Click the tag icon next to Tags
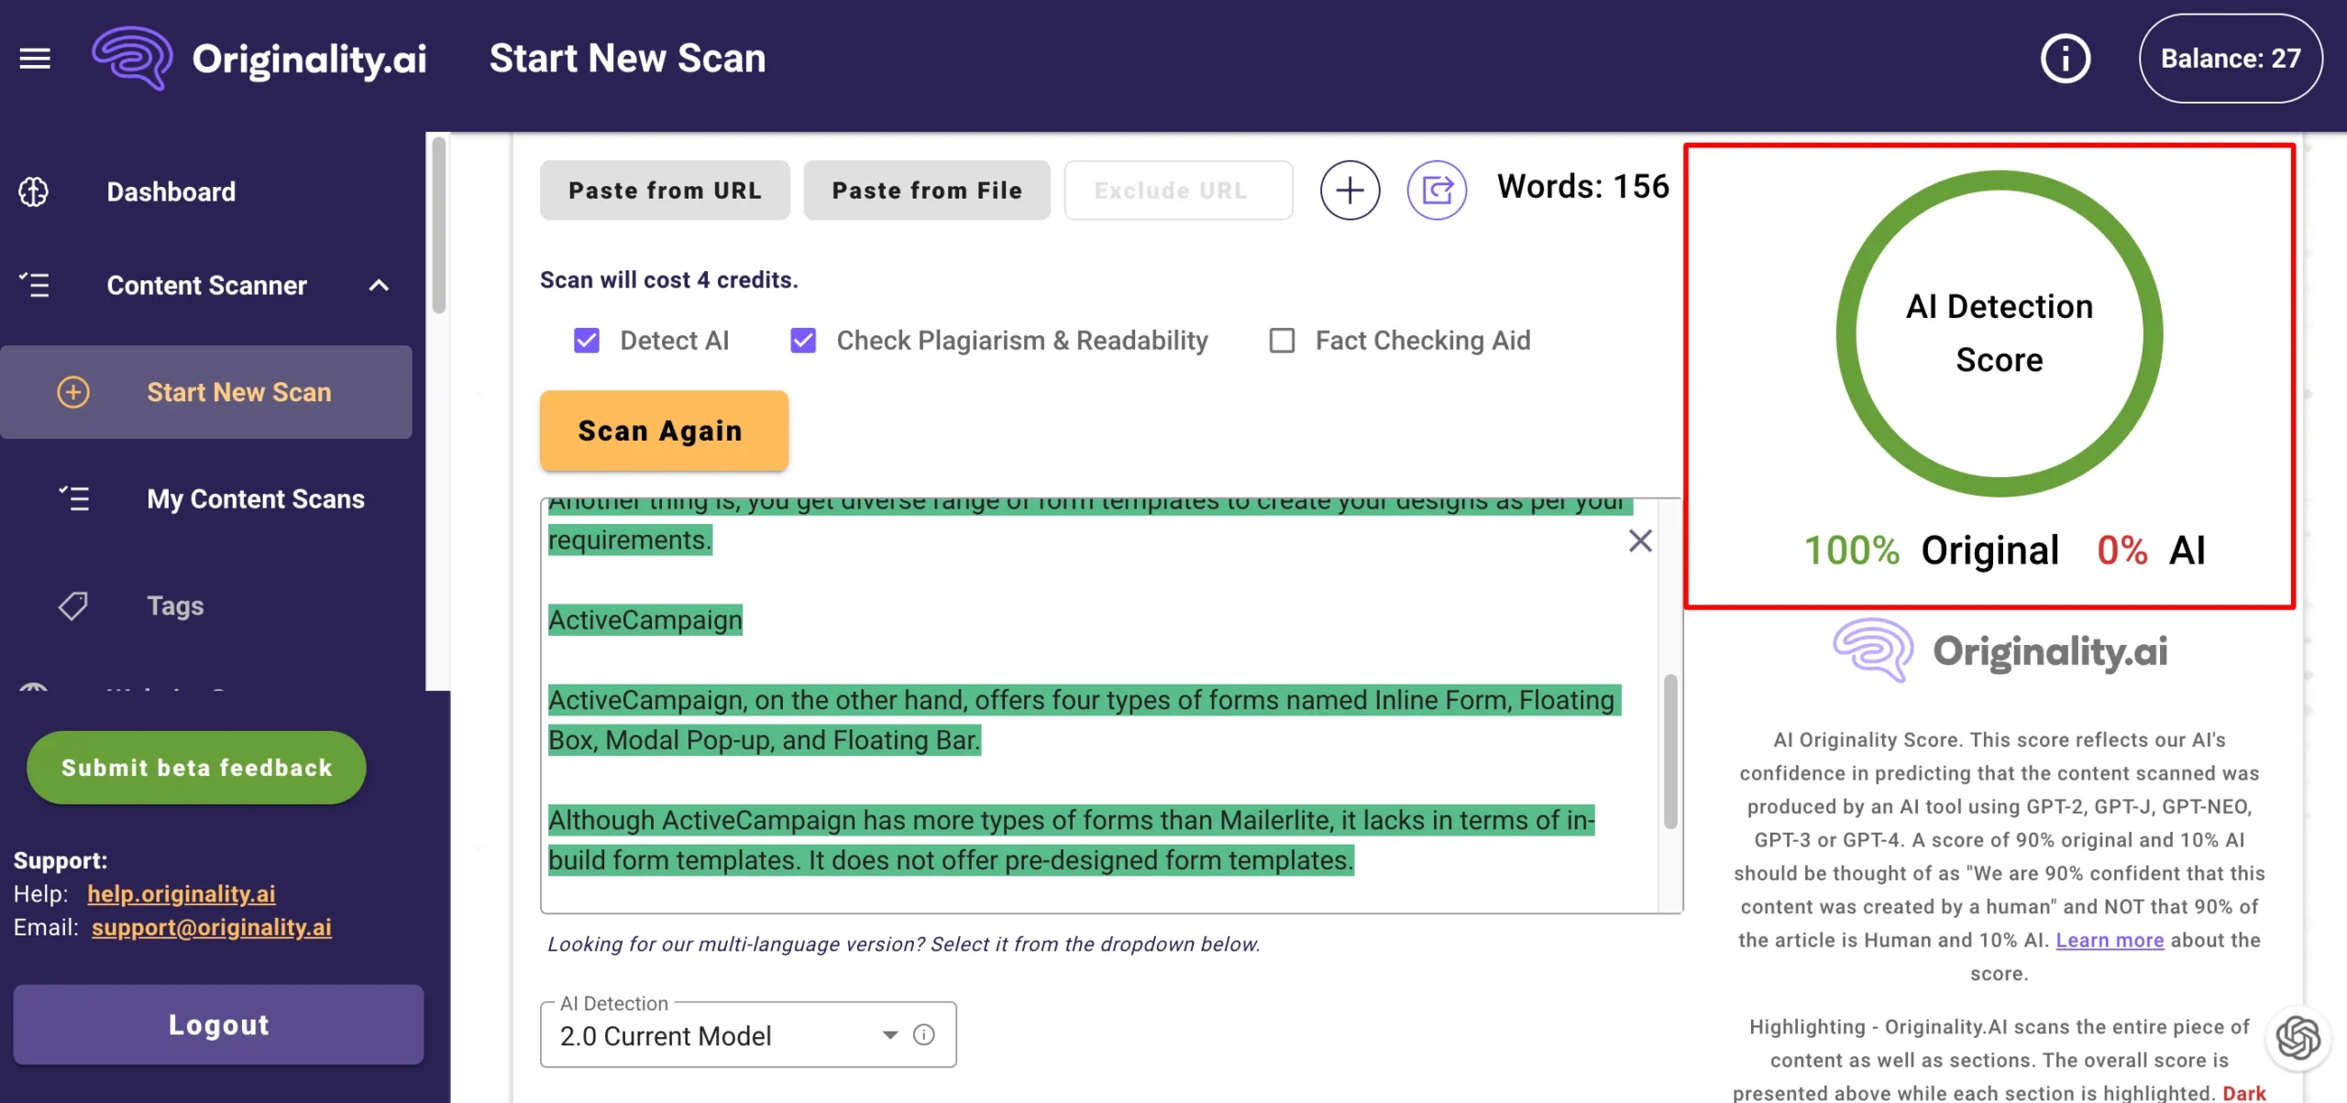 pyautogui.click(x=72, y=606)
